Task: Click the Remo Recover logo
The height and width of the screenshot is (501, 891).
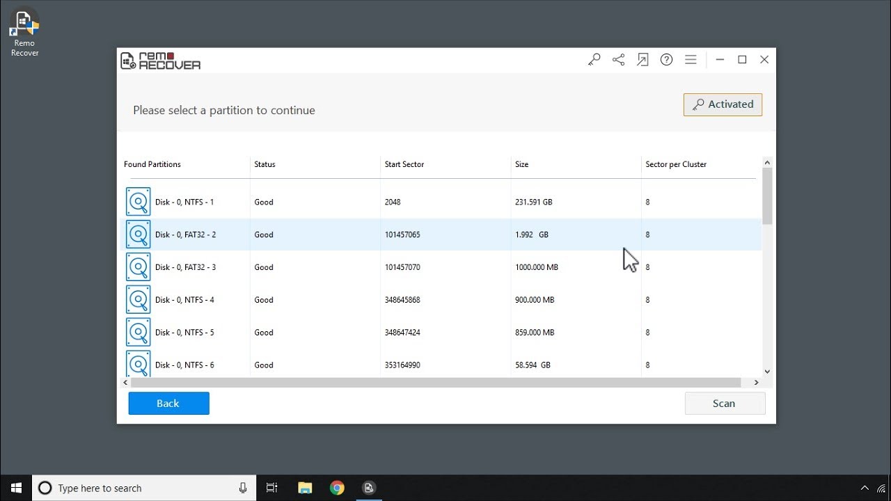Action: point(161,61)
